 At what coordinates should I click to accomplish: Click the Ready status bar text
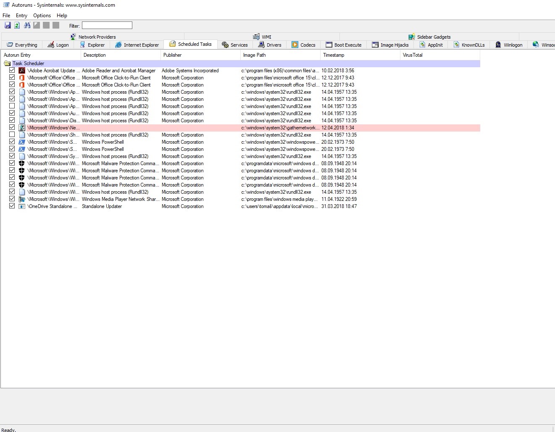click(x=9, y=429)
